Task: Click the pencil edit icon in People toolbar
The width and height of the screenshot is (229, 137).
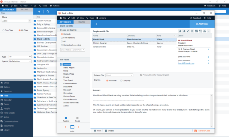Action: (x=188, y=31)
